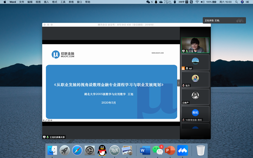Click WeChat status icon in menu bar
This screenshot has height=158, width=253.
coord(148,2)
